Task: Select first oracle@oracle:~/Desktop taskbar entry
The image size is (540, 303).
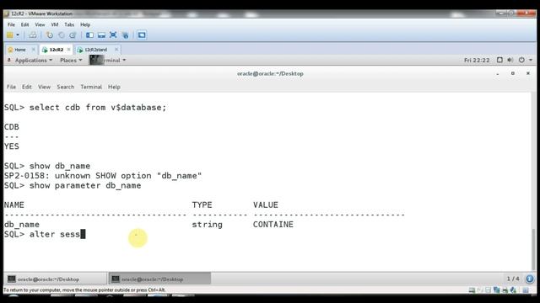Action: tap(55, 279)
